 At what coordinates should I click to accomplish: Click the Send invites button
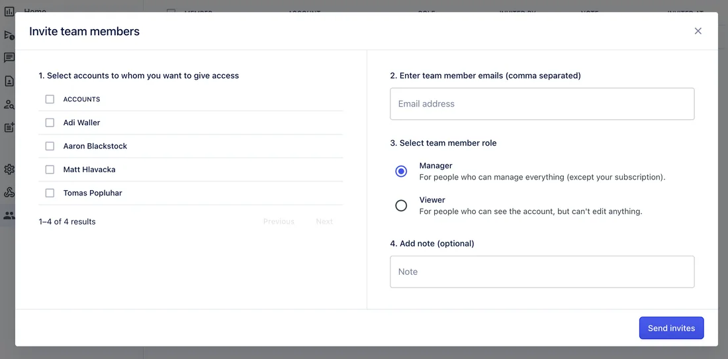671,329
